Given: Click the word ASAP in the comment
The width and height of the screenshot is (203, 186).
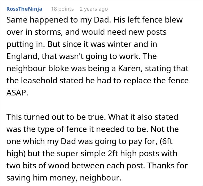Looking at the screenshot, I should pyautogui.click(x=17, y=93).
